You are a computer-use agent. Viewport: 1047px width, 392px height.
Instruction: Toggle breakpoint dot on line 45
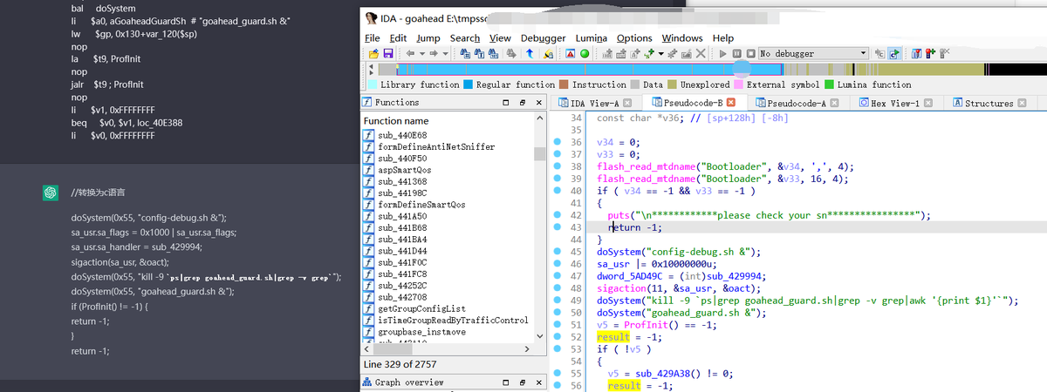click(x=557, y=251)
